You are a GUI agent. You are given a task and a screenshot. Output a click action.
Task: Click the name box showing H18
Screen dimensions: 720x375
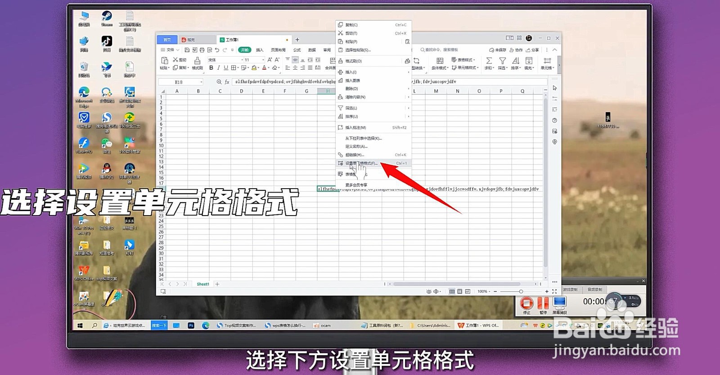click(181, 82)
